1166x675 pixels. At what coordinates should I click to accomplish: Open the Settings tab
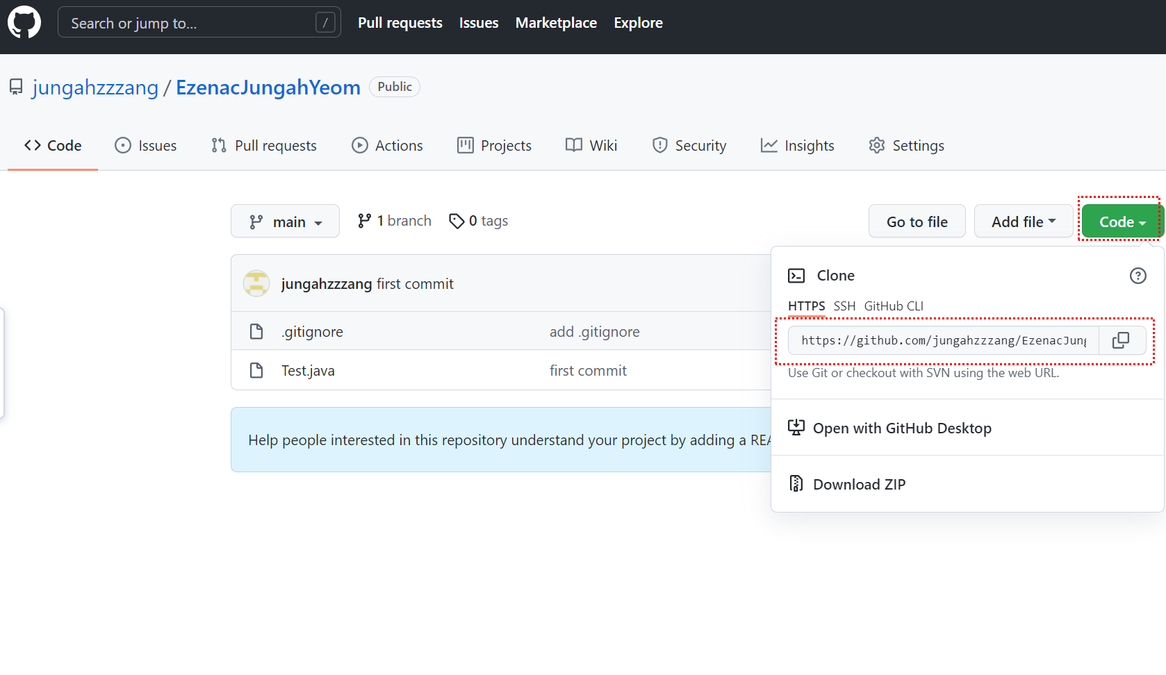pos(906,146)
